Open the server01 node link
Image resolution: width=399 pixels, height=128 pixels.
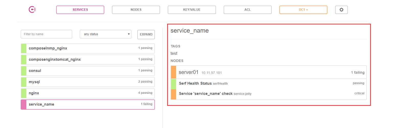click(189, 72)
